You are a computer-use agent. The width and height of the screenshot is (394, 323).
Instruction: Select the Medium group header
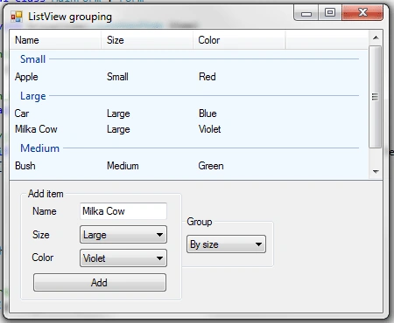(39, 148)
